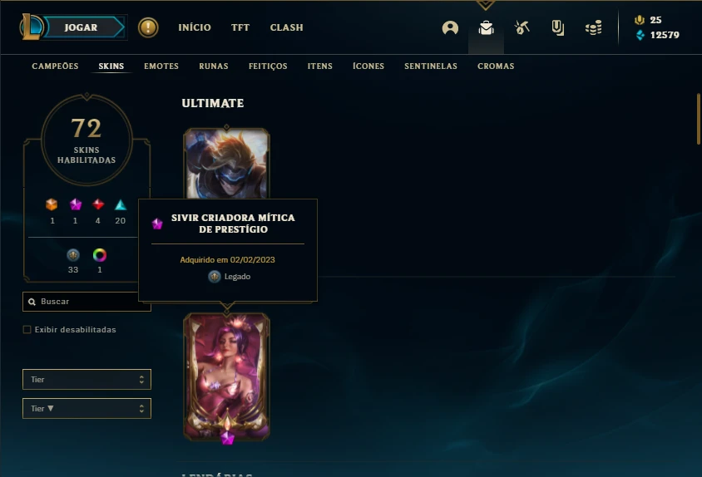The image size is (702, 477).
Task: Switch to the Cromas tab
Action: coord(496,66)
